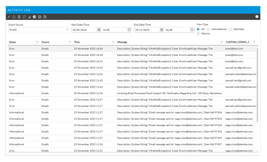Open the Message column filter

(x=221, y=42)
